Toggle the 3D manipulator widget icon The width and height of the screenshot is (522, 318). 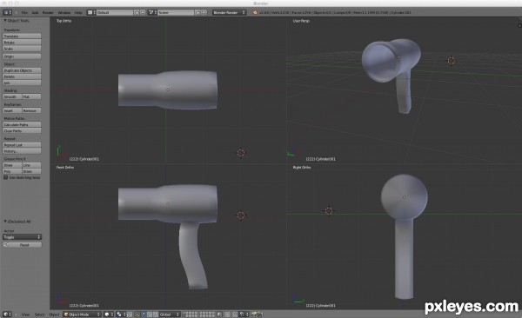click(137, 315)
